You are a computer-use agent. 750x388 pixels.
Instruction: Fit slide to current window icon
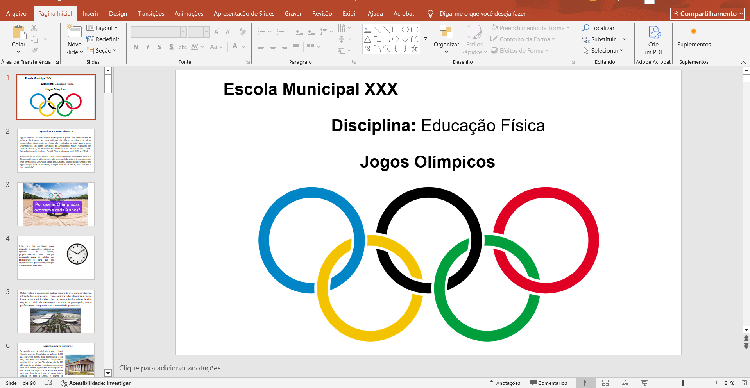[744, 383]
